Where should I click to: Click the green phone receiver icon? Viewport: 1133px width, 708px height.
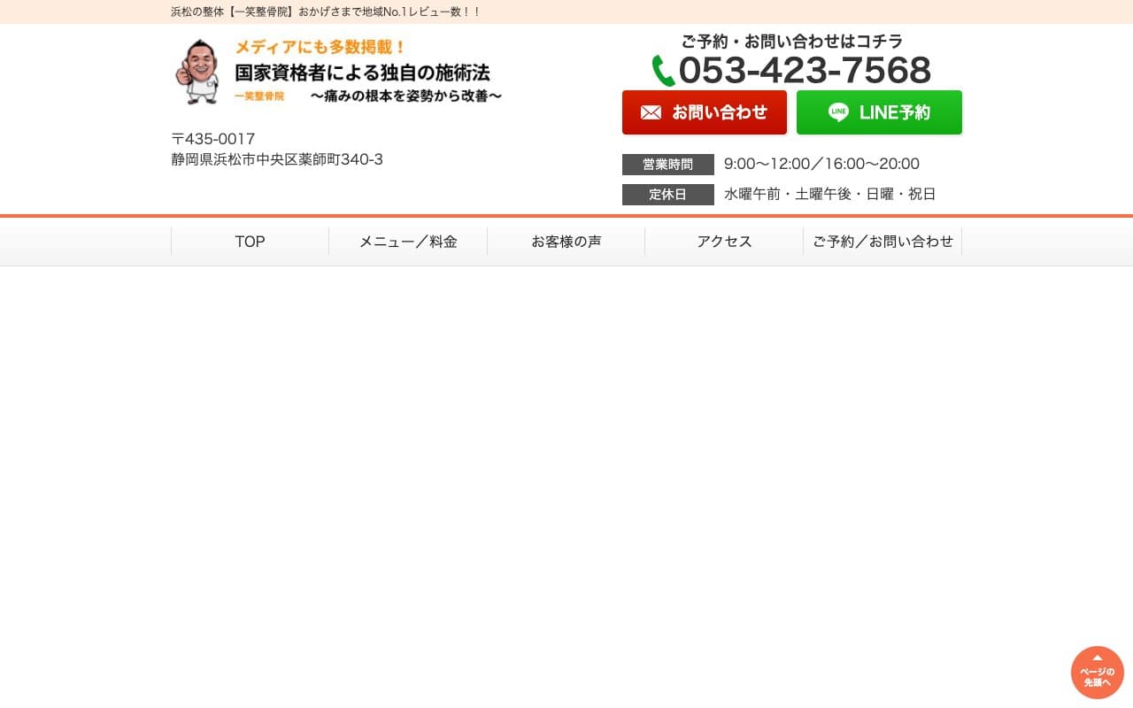click(663, 70)
